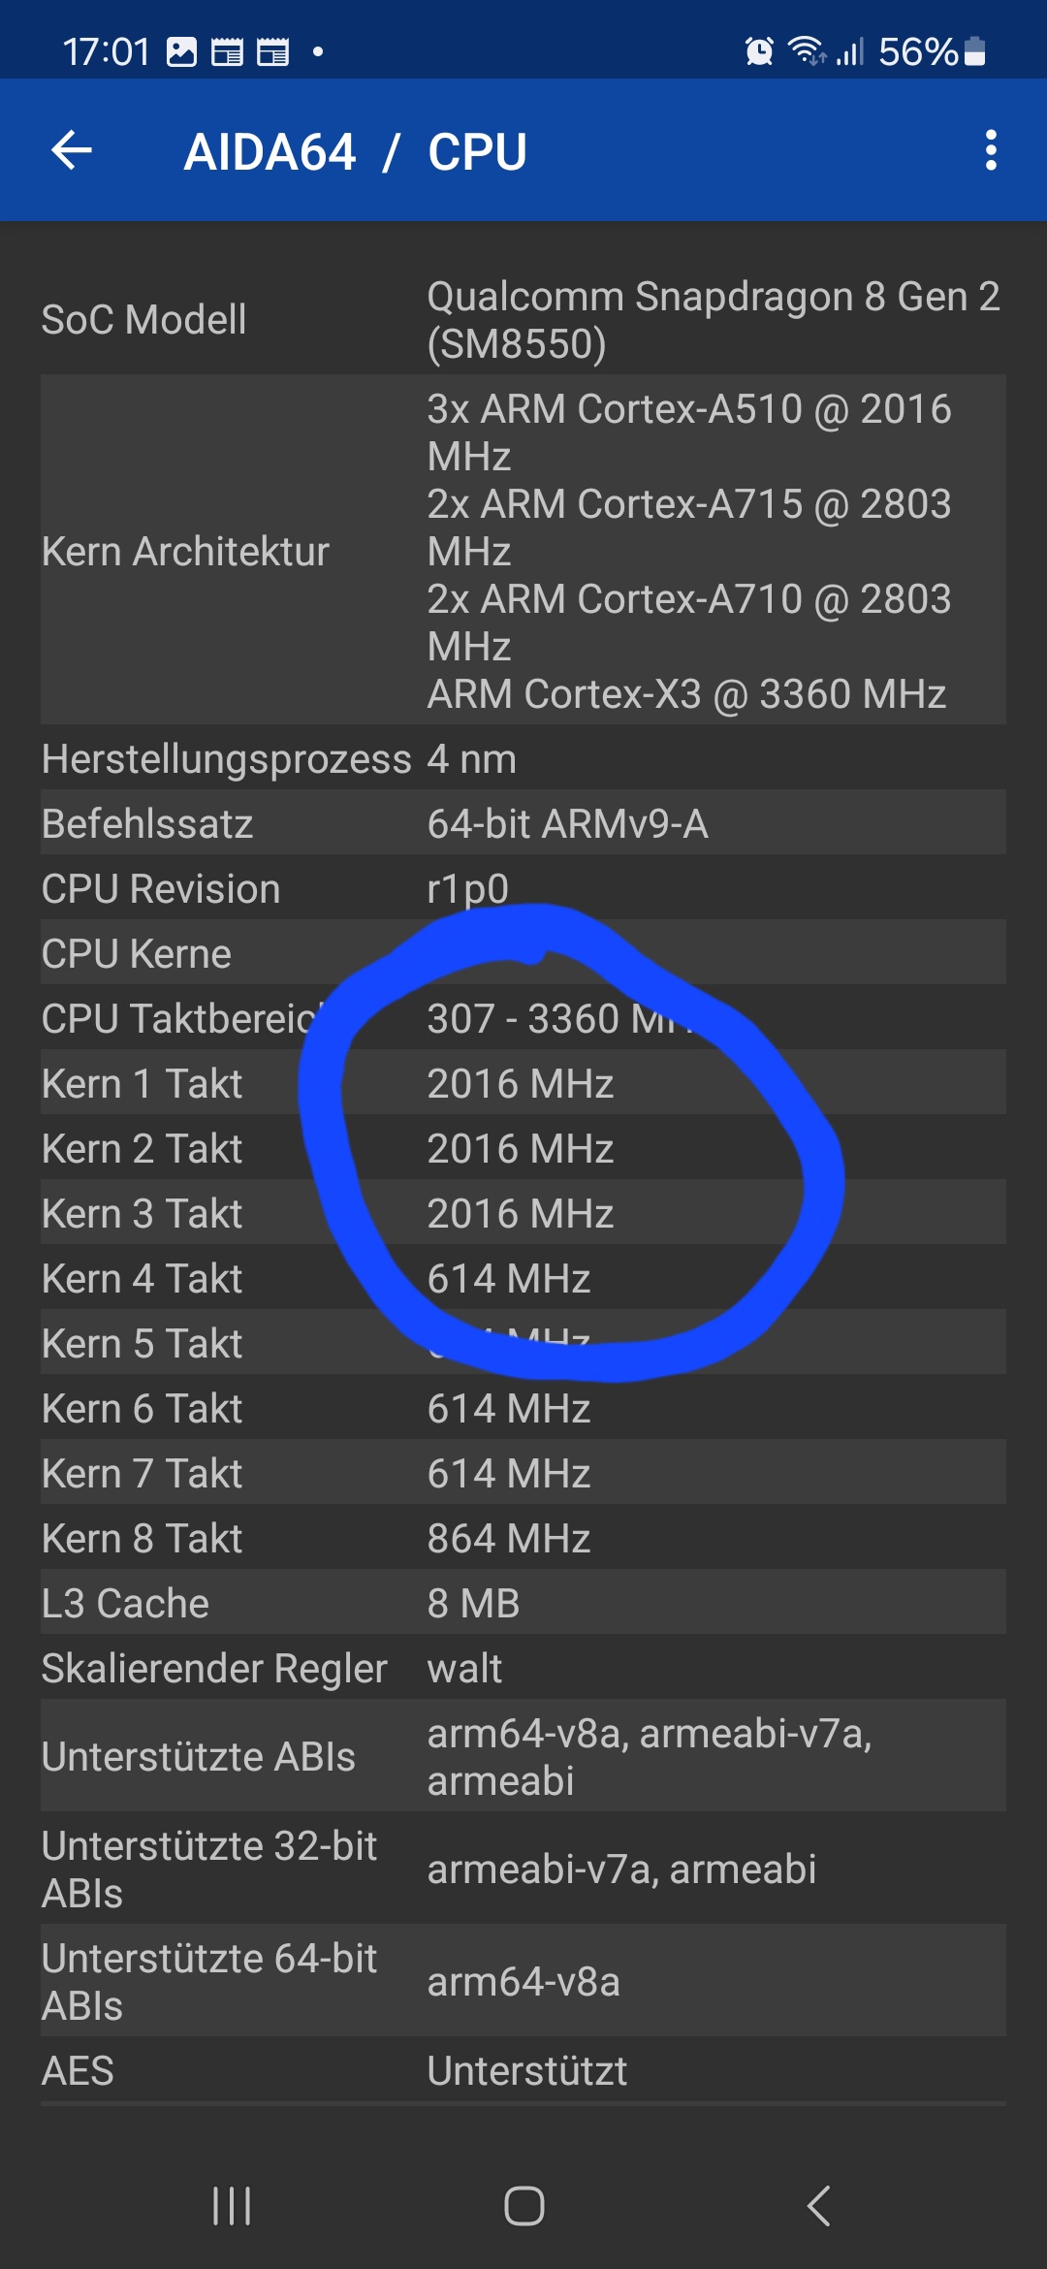
Task: Select the Kern 8 Takt entry
Action: 523,1538
